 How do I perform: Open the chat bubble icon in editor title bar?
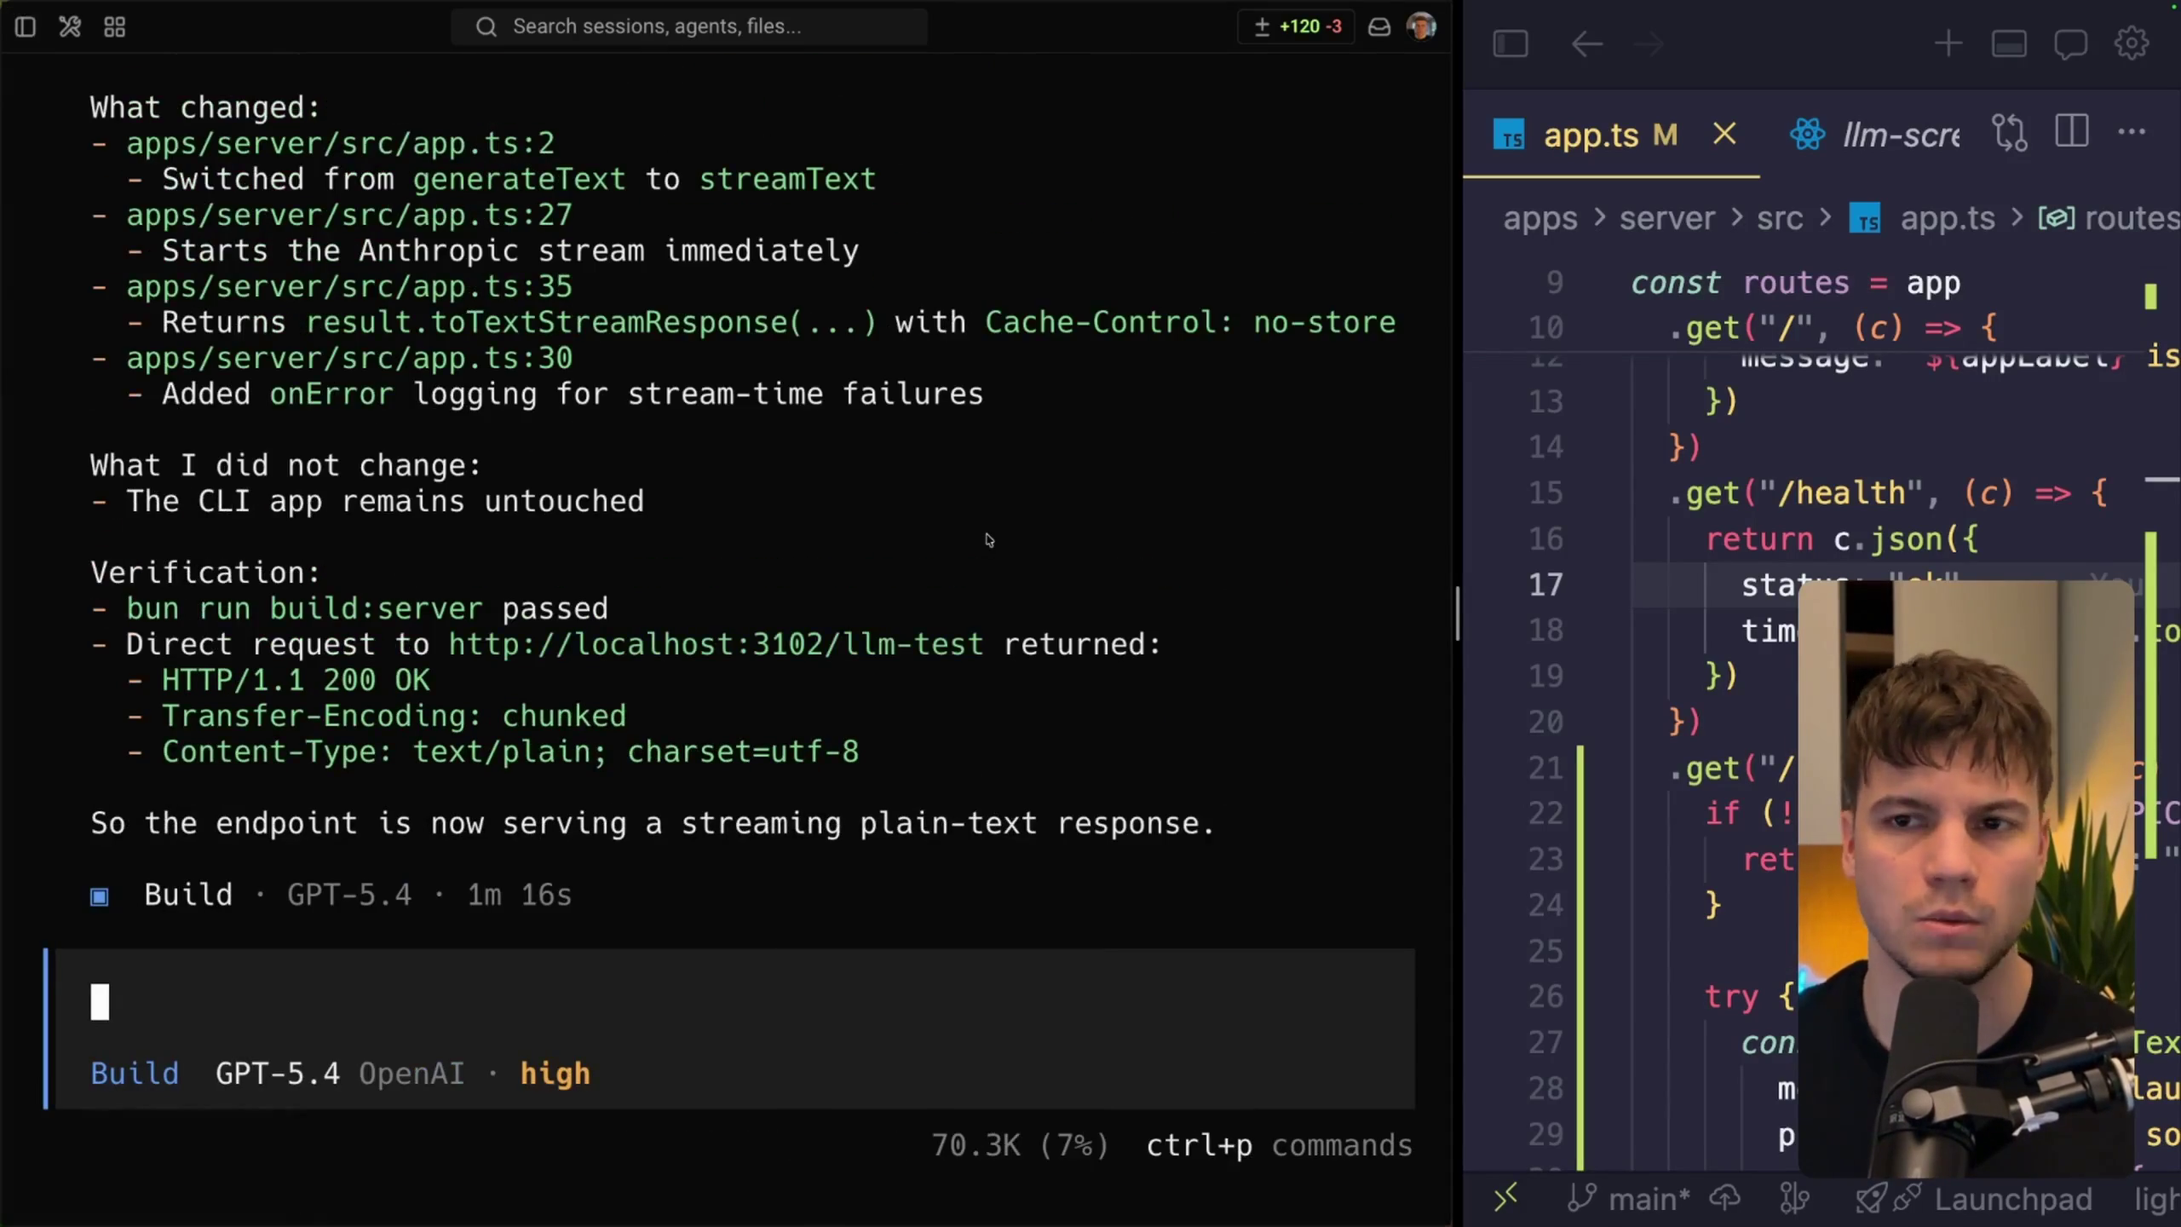[x=2070, y=44]
